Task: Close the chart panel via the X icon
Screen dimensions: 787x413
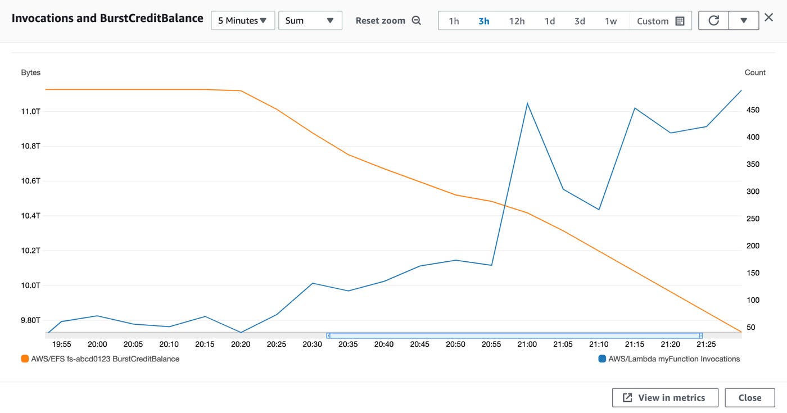Action: point(768,17)
